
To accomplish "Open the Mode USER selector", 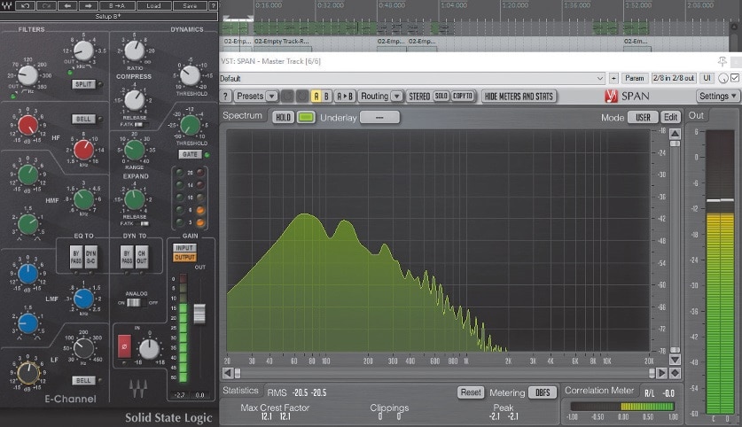I will (643, 117).
